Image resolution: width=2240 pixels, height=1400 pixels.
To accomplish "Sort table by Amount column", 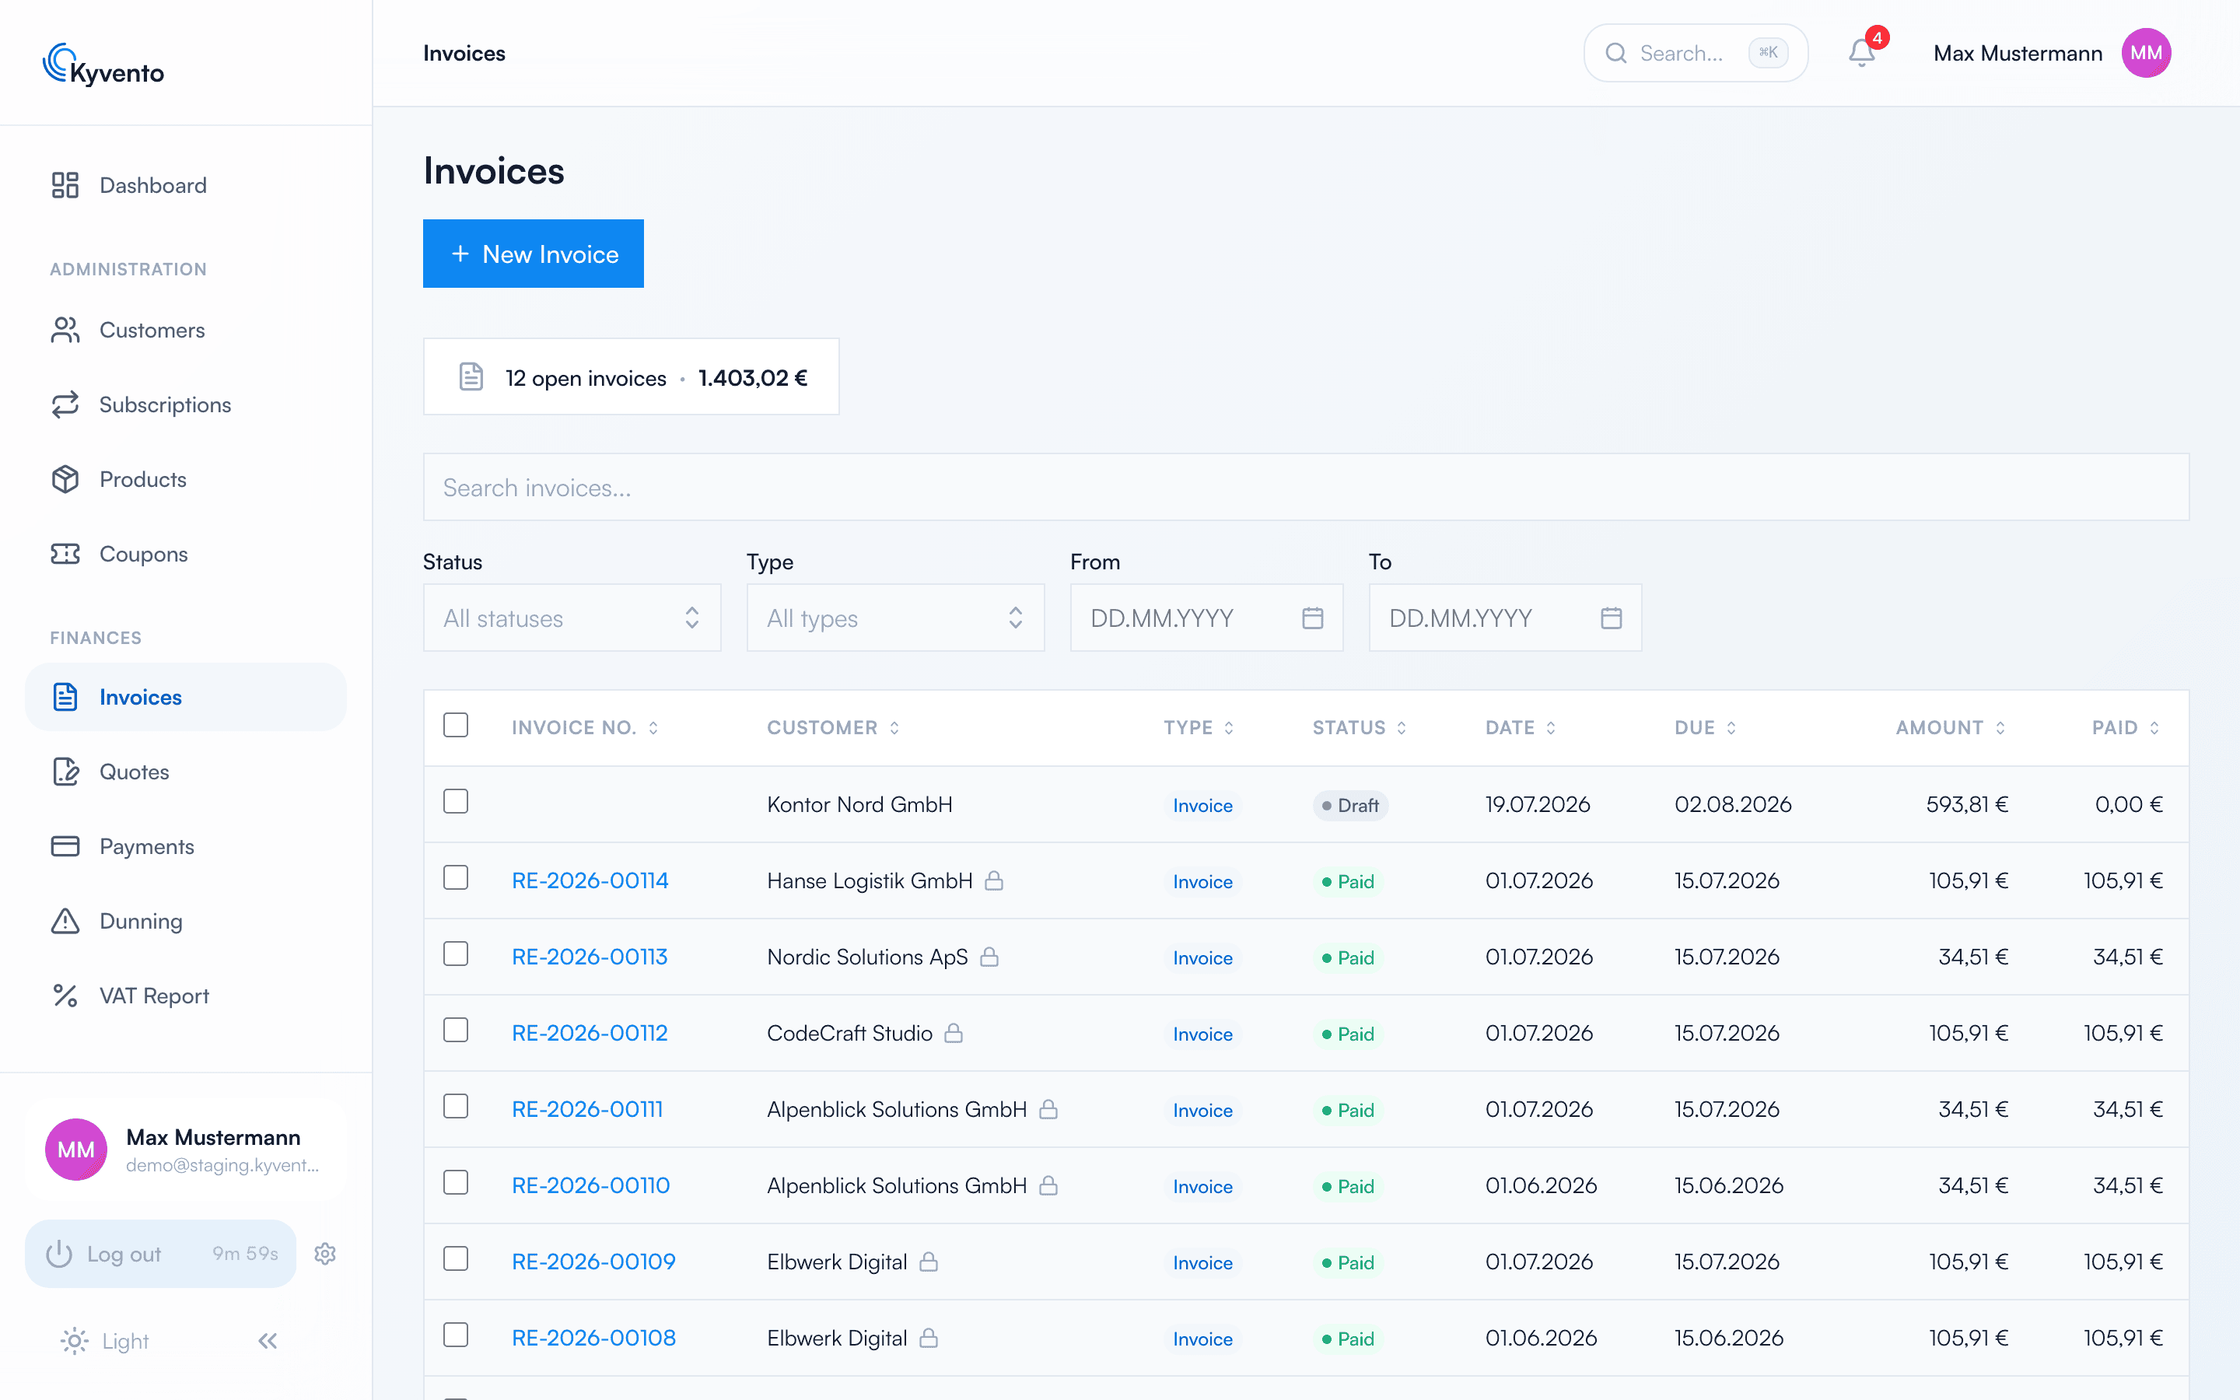I will tap(1951, 728).
